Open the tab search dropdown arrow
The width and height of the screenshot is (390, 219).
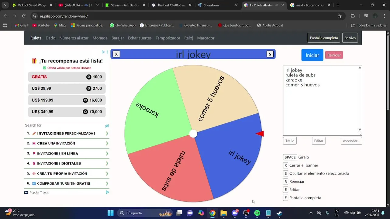click(5, 5)
